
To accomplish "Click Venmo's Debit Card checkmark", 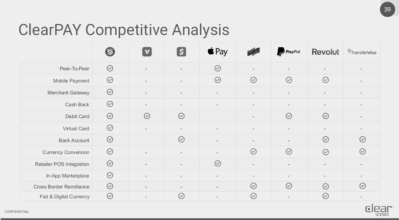I will pyautogui.click(x=147, y=116).
